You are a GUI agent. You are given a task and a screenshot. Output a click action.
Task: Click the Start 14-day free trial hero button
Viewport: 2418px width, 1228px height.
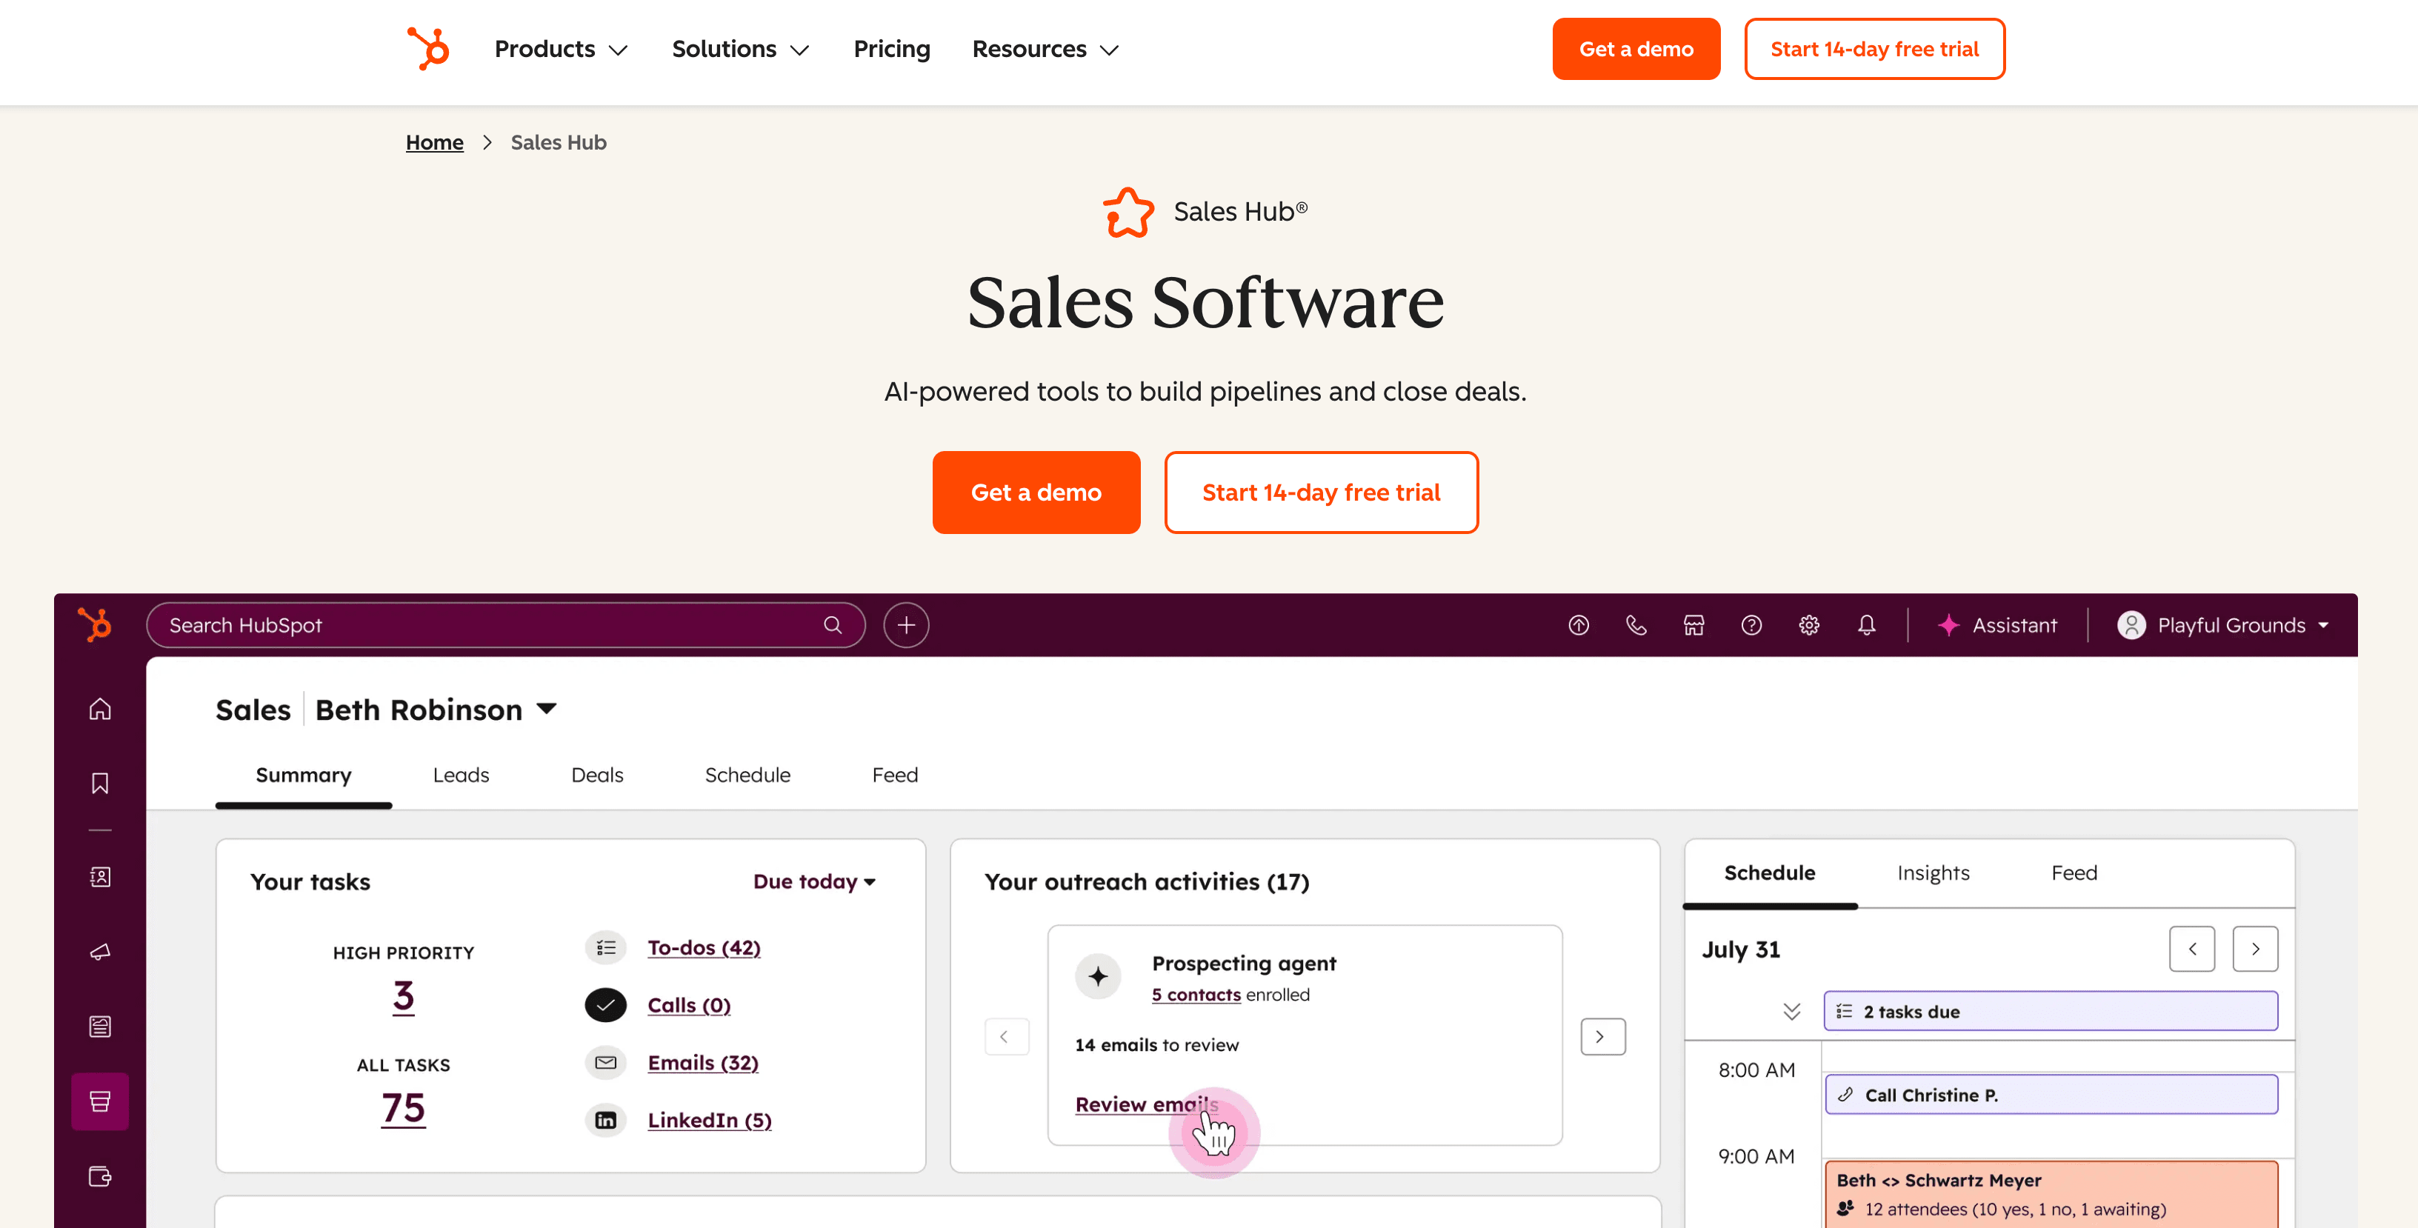pos(1321,493)
